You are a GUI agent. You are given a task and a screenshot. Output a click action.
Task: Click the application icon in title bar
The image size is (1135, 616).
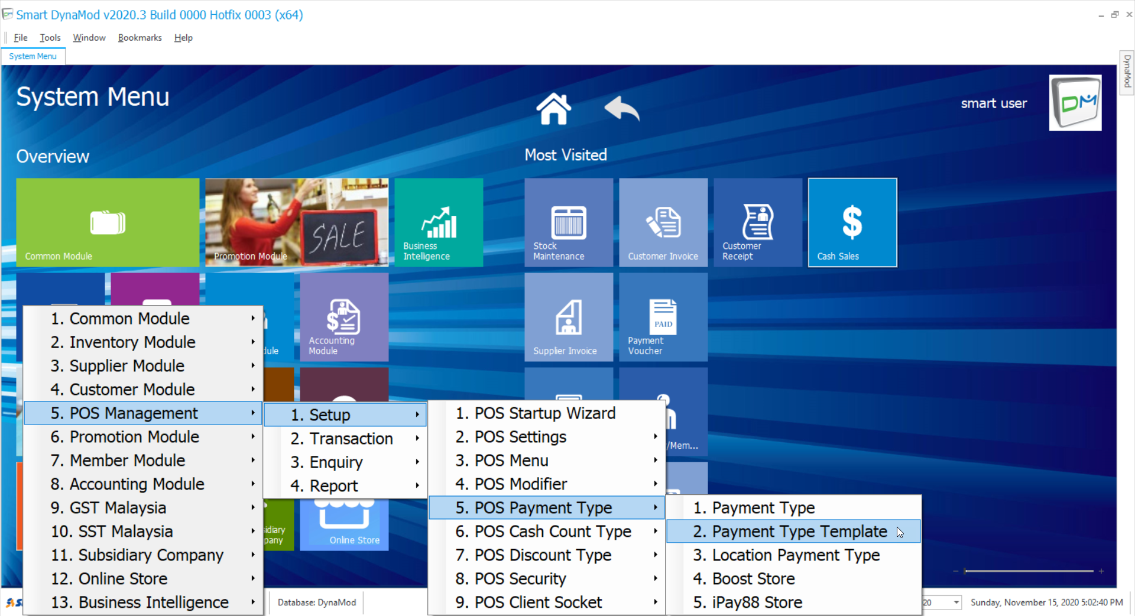click(x=8, y=14)
